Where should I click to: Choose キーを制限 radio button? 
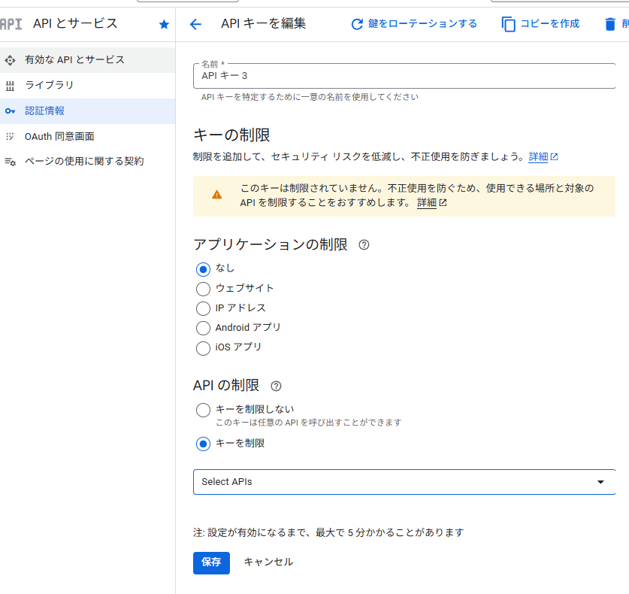click(203, 444)
